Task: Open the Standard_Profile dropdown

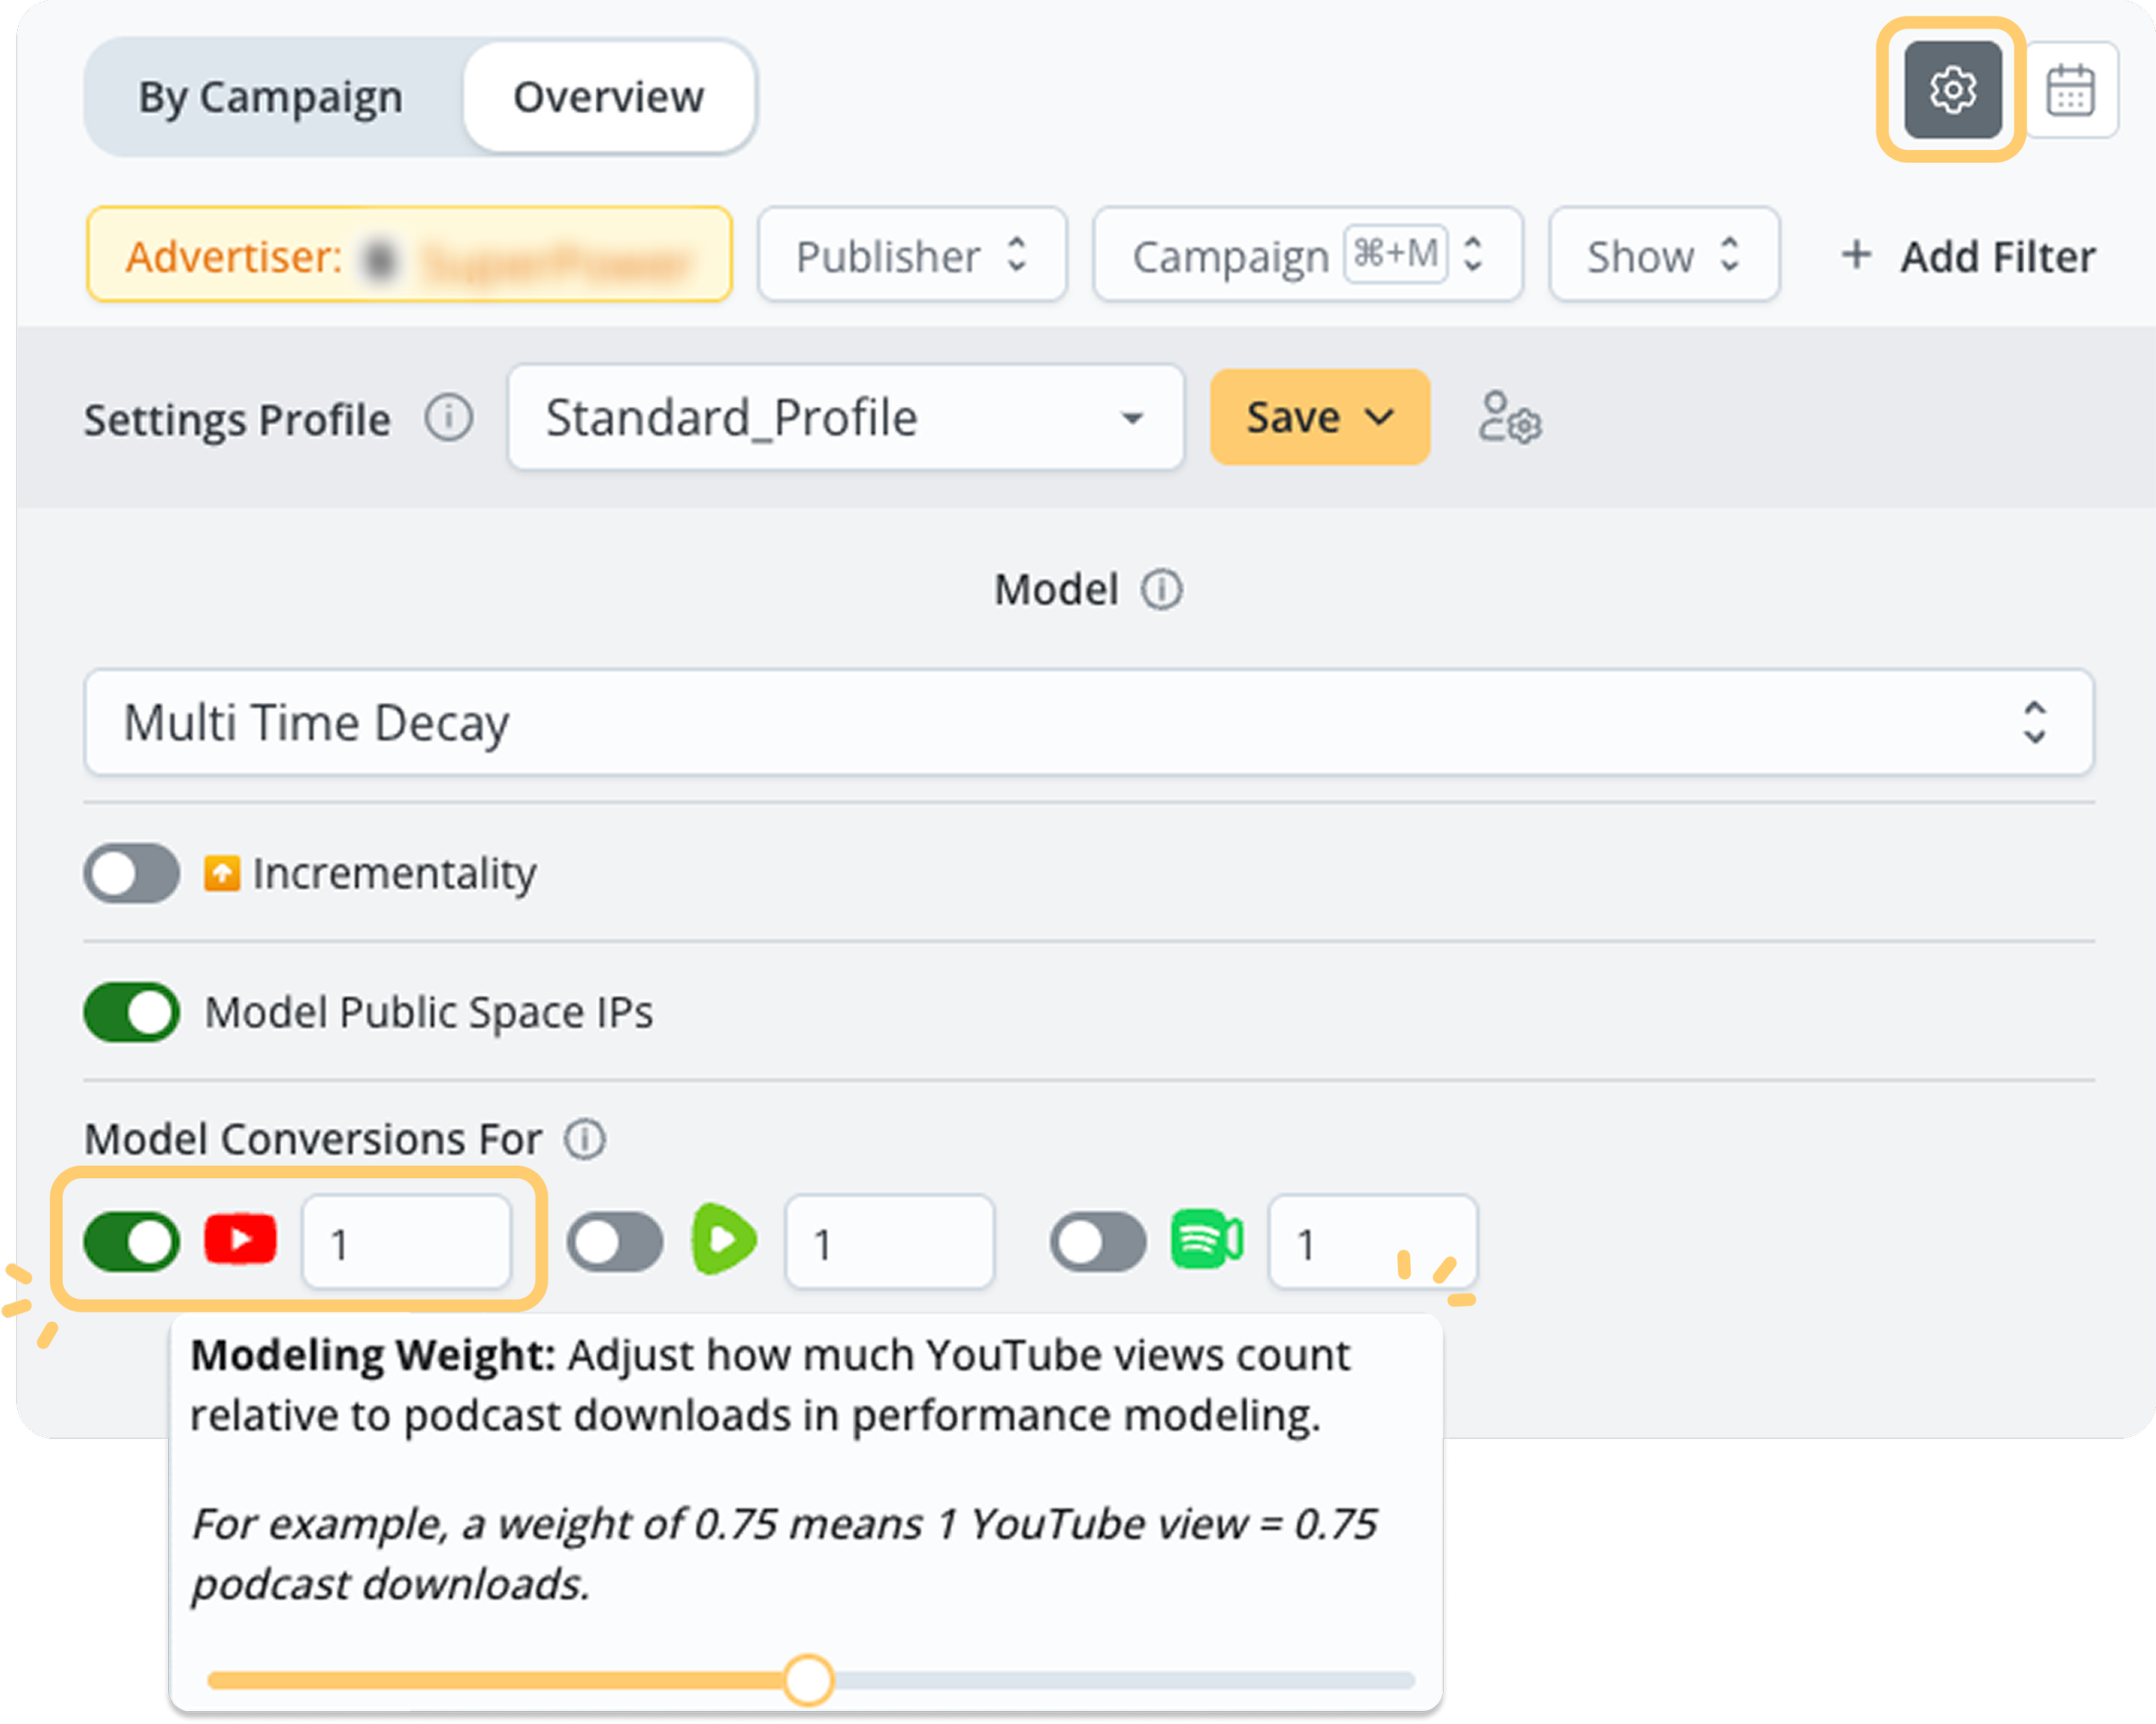Action: (x=845, y=418)
